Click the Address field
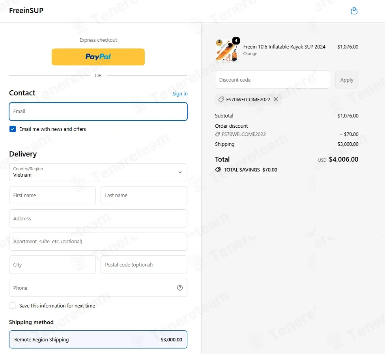The width and height of the screenshot is (385, 354). coord(98,218)
